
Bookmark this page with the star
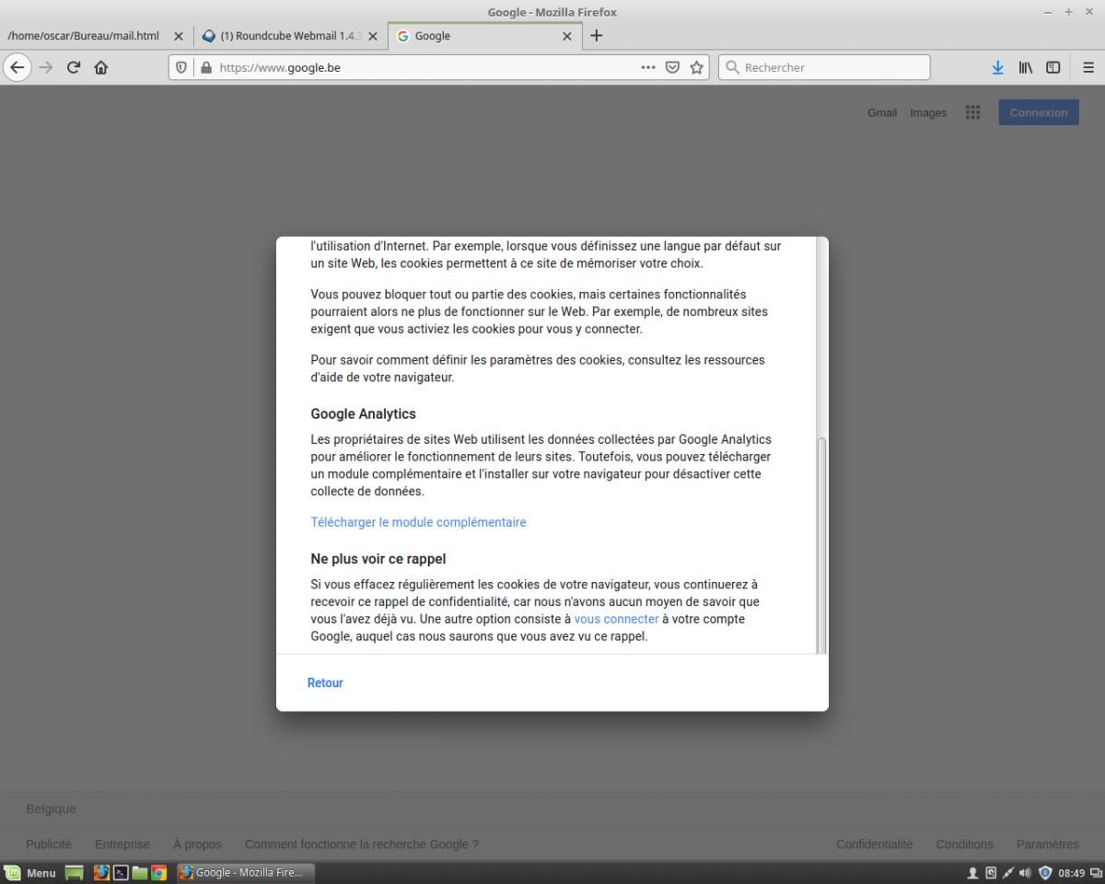[697, 67]
